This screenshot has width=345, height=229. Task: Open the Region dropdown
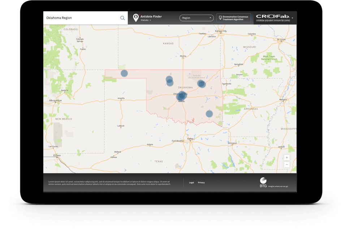[197, 18]
